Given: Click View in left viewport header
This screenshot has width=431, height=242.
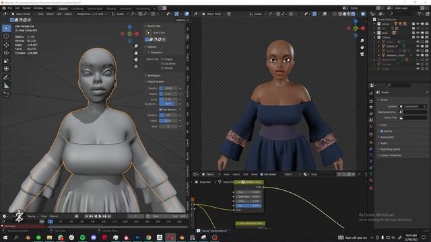Looking at the screenshot, I should tap(40, 13).
